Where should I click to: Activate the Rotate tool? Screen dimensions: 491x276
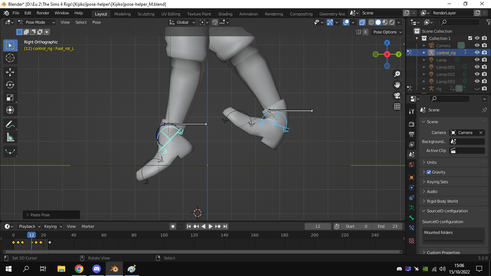(x=10, y=85)
